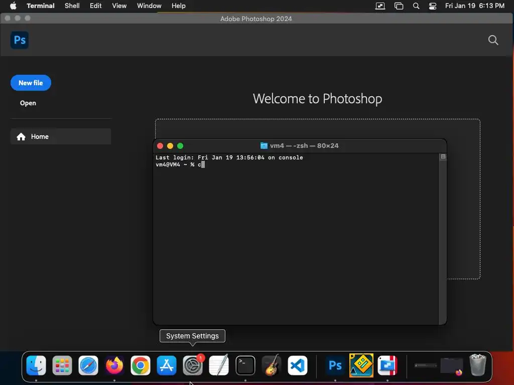Launch GarageBand from the Dock
514x385 pixels.
[272, 365]
